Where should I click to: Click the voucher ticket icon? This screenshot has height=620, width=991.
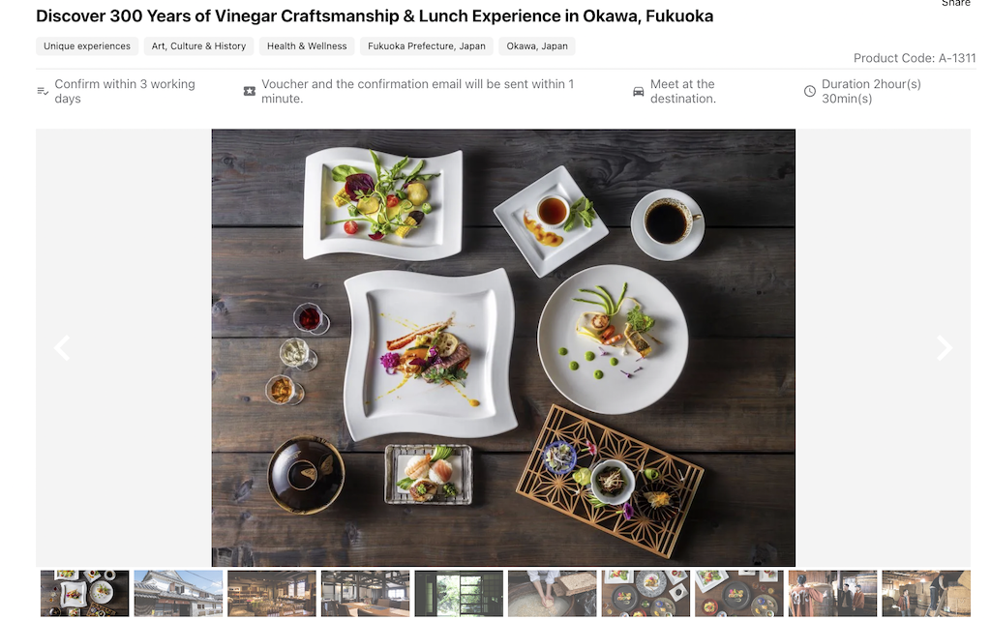point(250,92)
